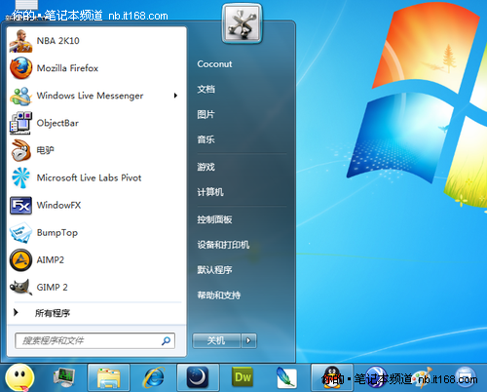Screen dimensions: 487x392
Task: Launch NBA 2K10 by its label
Action: point(57,41)
